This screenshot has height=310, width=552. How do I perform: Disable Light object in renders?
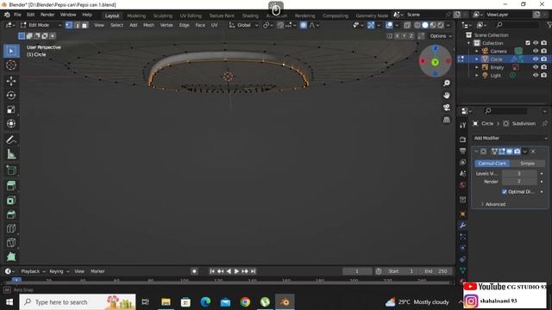tap(544, 75)
